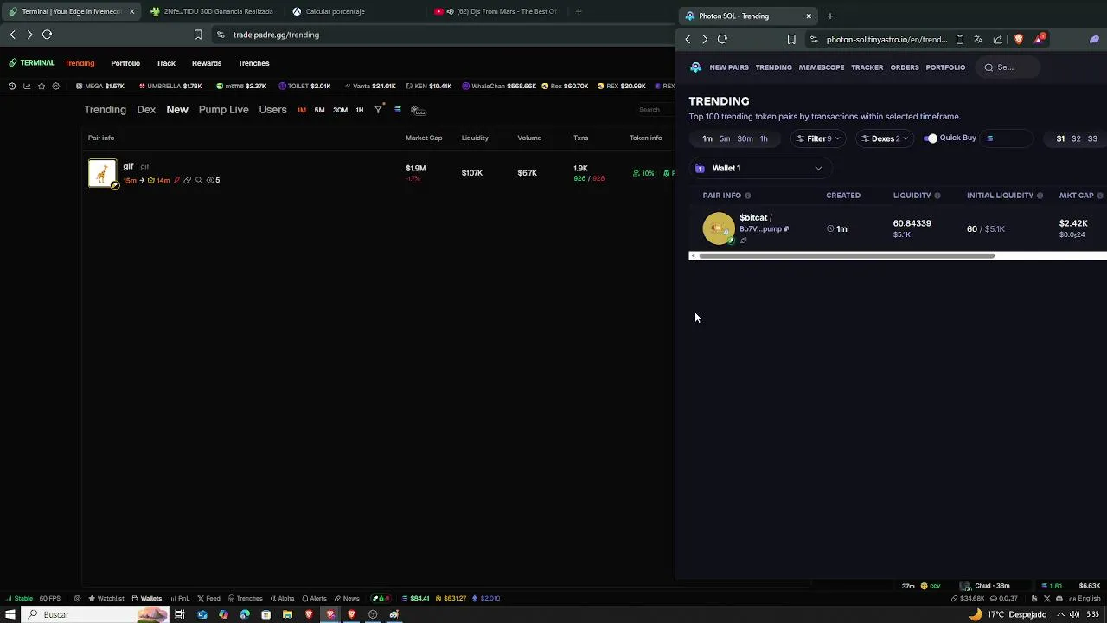Viewport: 1107px width, 623px height.
Task: Switch to the Dex list tab
Action: click(146, 110)
